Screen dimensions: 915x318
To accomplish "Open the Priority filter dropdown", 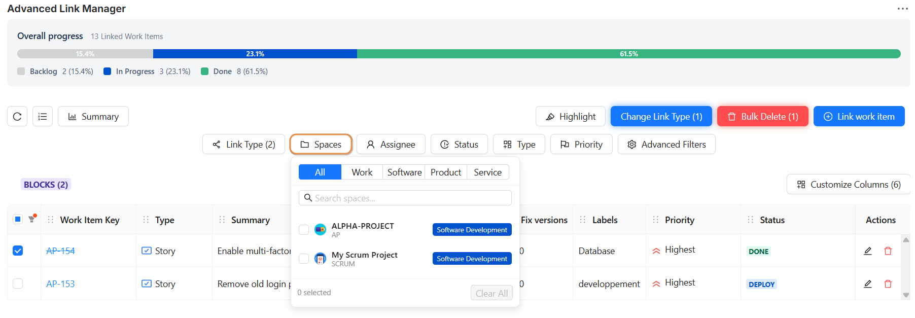I will point(581,145).
